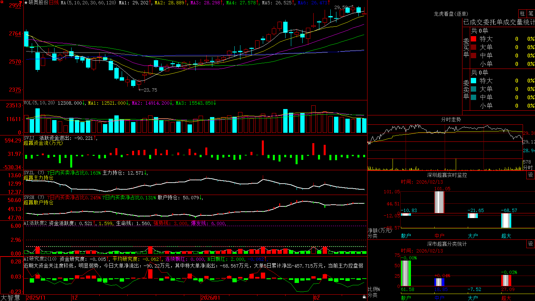
Task: Click the 大智慧 logo at bottom-left
Action: (10, 298)
